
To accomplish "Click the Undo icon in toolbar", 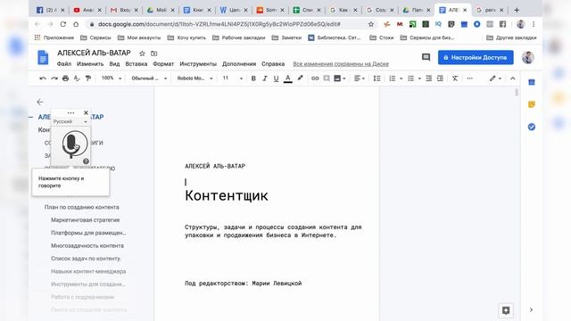I will click(x=43, y=78).
